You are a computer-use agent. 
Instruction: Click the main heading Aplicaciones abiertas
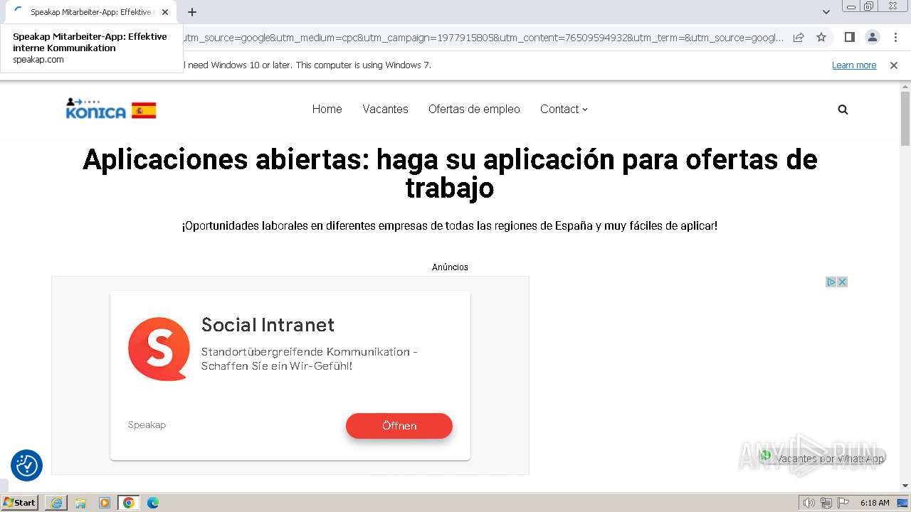(450, 174)
